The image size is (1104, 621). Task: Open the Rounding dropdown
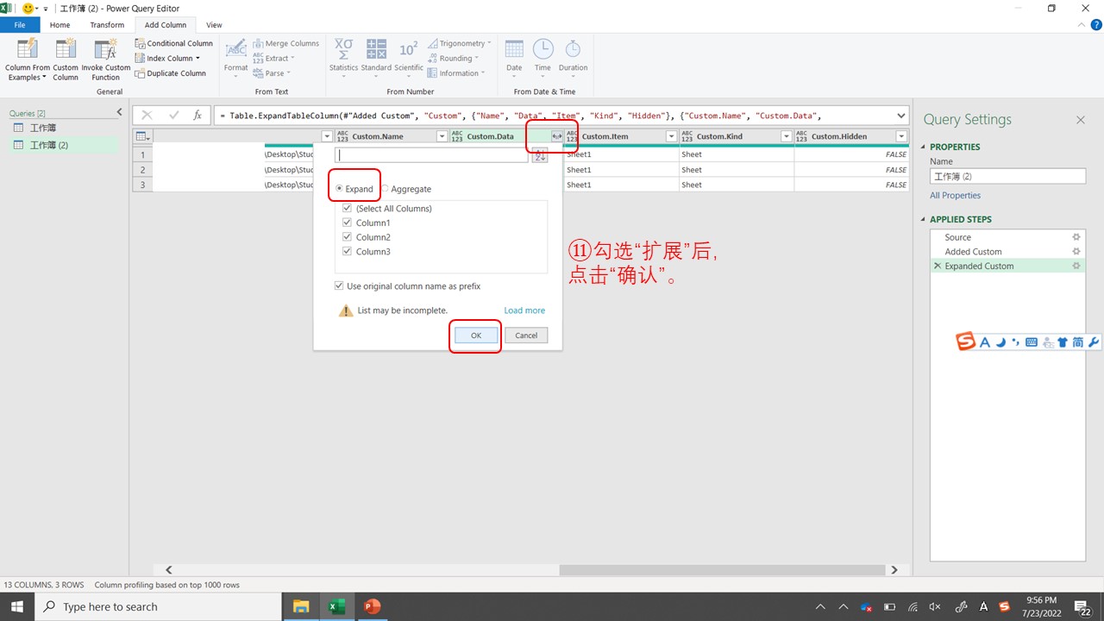pyautogui.click(x=454, y=59)
